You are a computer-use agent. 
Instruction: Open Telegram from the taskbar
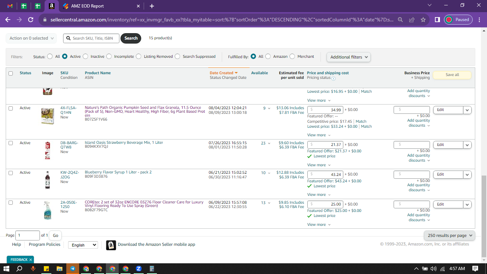pos(72,269)
